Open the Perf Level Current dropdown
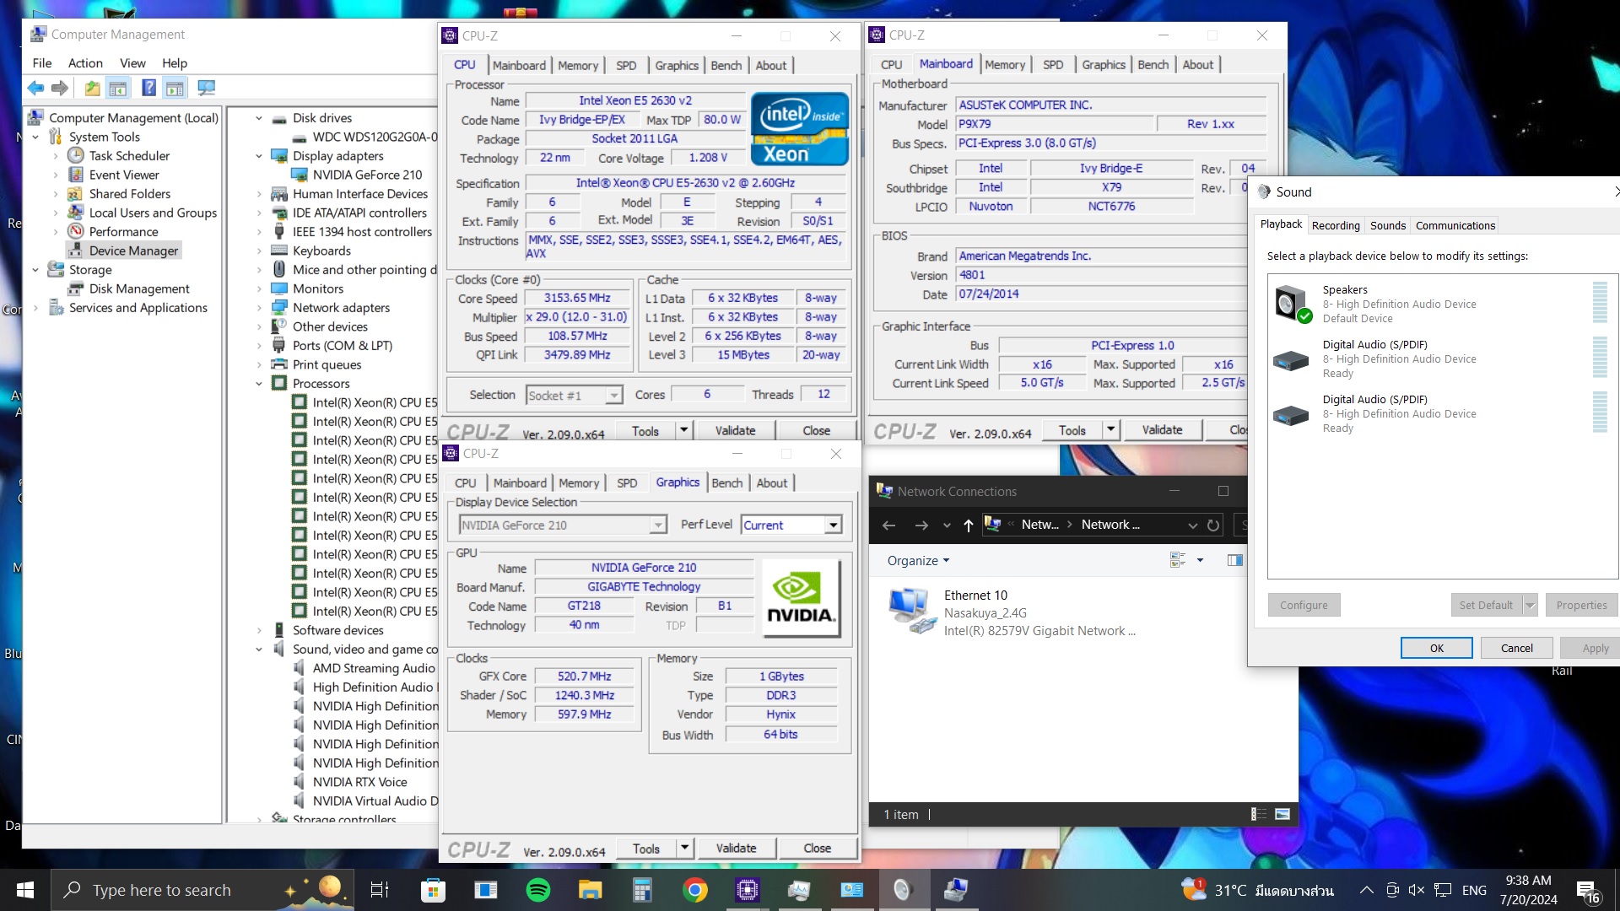This screenshot has width=1620, height=911. coord(833,525)
